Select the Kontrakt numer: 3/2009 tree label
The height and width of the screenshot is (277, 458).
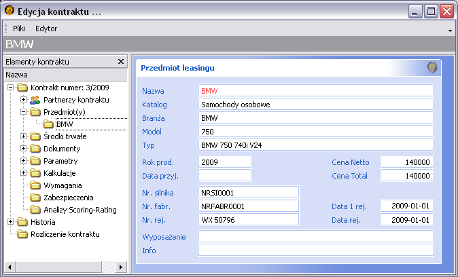pyautogui.click(x=70, y=88)
